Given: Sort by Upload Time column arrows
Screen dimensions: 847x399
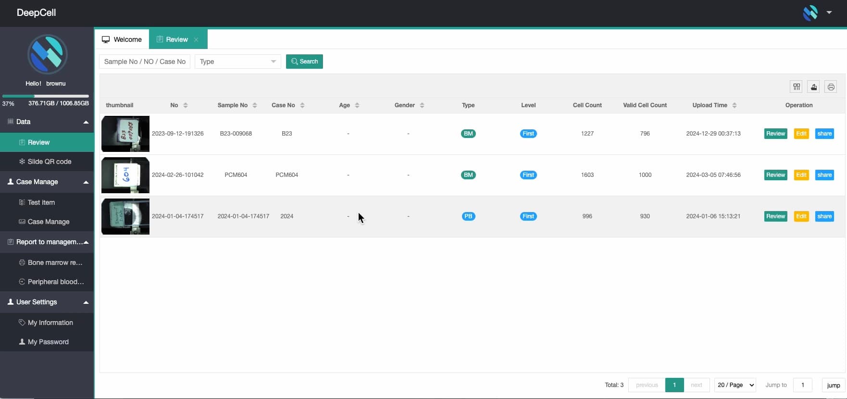Looking at the screenshot, I should [x=734, y=105].
